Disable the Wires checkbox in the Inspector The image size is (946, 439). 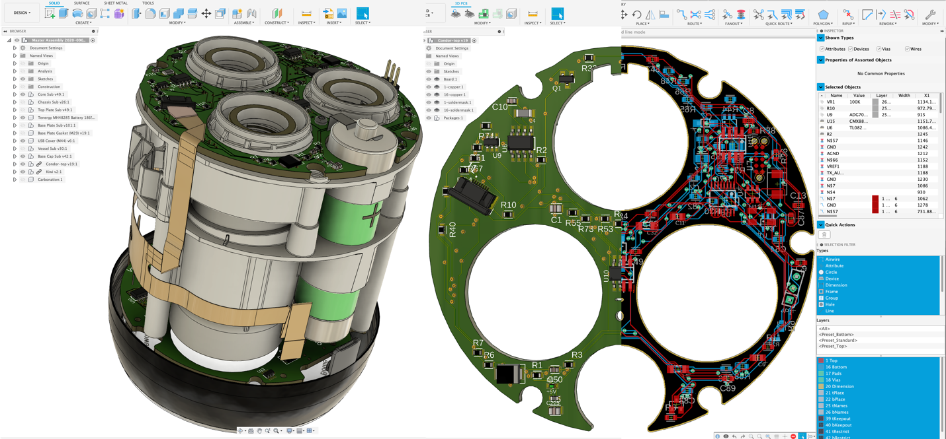pos(906,48)
